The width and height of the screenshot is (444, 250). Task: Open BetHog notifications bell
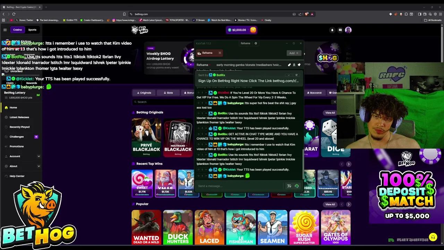point(332,30)
